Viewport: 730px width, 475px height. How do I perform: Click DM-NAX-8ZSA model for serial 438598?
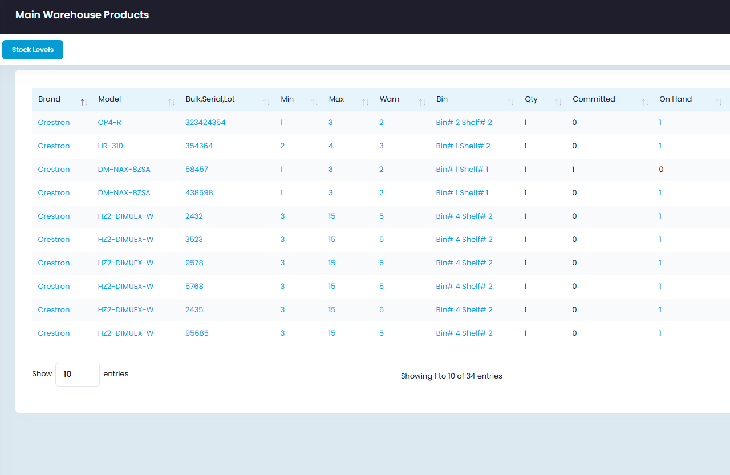pos(124,193)
